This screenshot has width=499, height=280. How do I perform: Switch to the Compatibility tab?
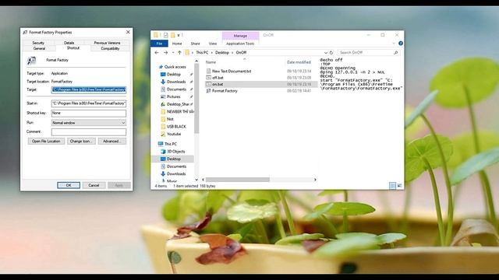(110, 48)
